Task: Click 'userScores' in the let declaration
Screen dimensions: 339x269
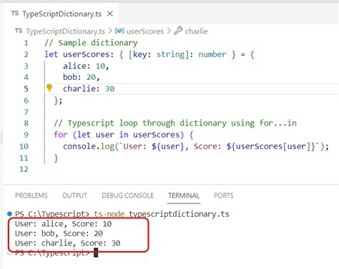Action: click(x=86, y=54)
